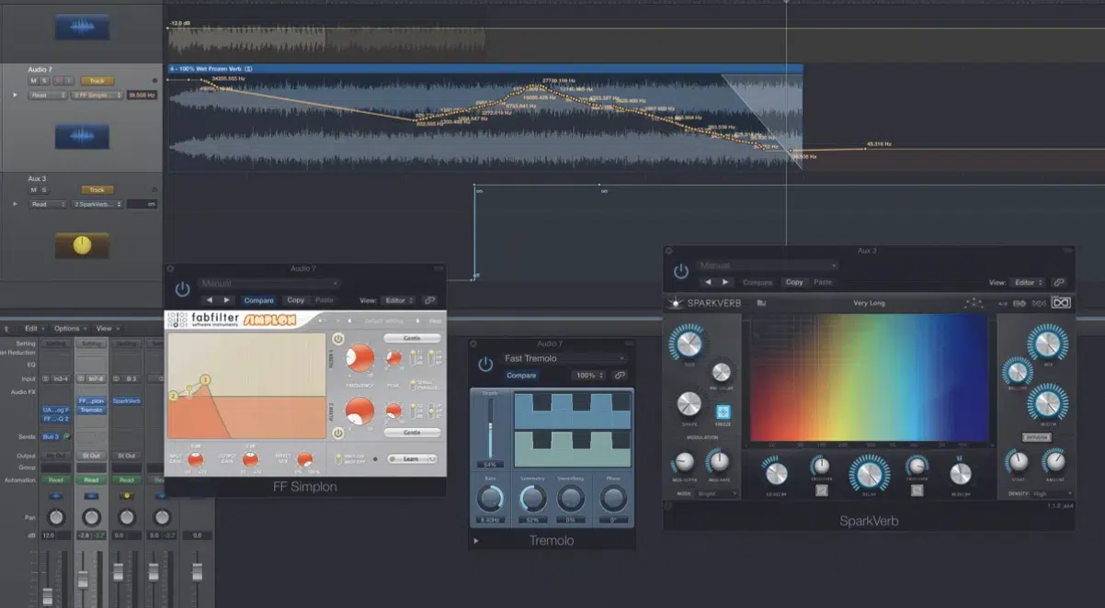Image resolution: width=1105 pixels, height=608 pixels.
Task: Click the UVI logo in SparkVerb
Action: [x=1061, y=303]
